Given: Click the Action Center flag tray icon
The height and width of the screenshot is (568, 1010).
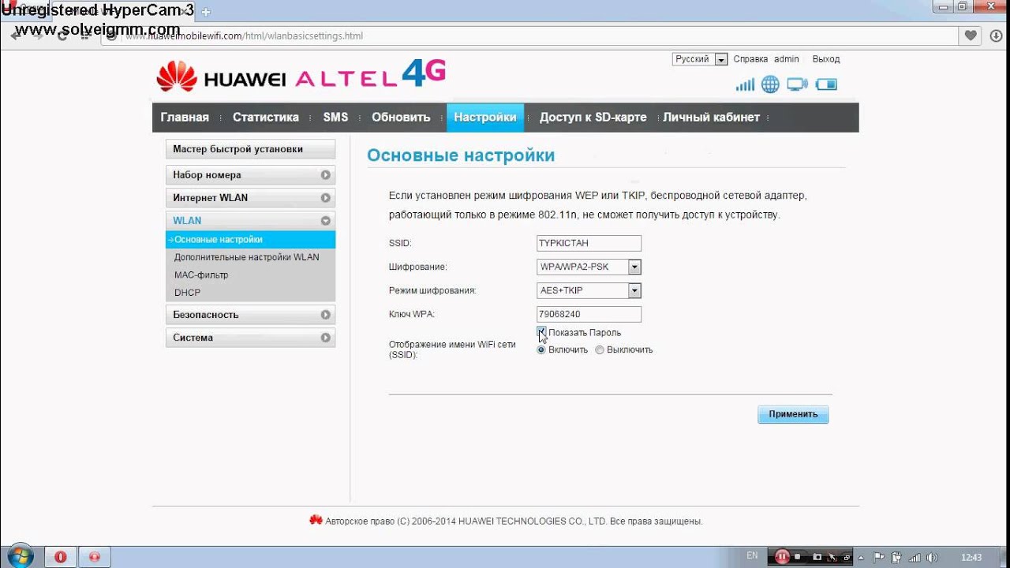Looking at the screenshot, I should 878,557.
